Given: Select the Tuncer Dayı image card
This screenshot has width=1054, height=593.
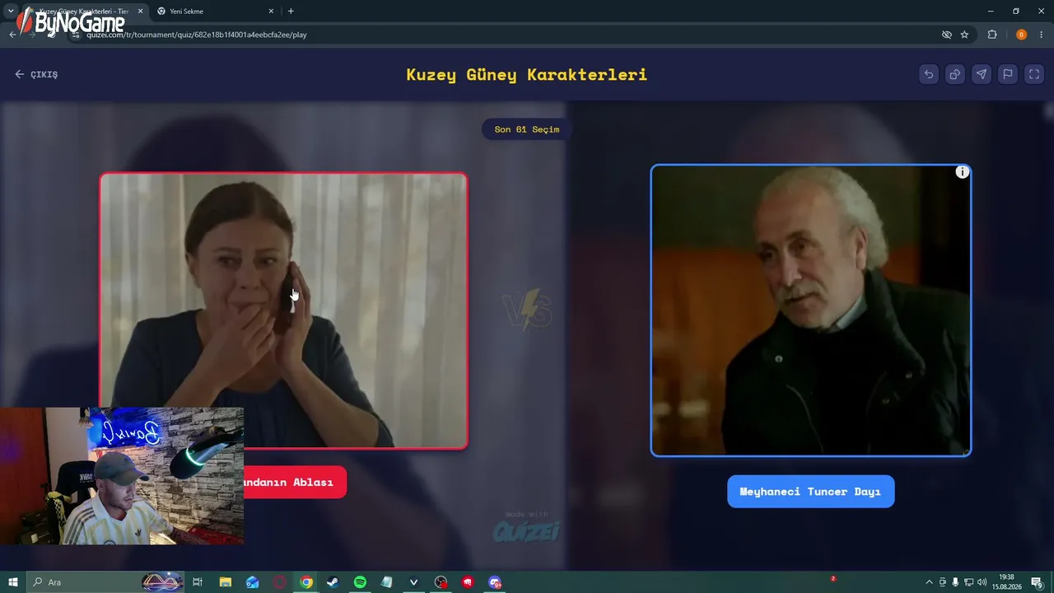Looking at the screenshot, I should coord(811,311).
